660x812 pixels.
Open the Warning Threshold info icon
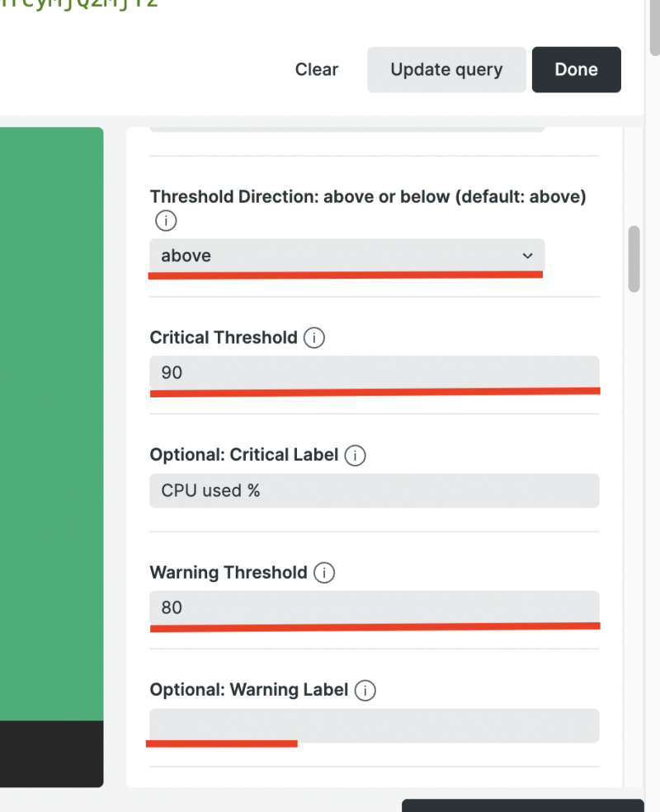click(324, 573)
